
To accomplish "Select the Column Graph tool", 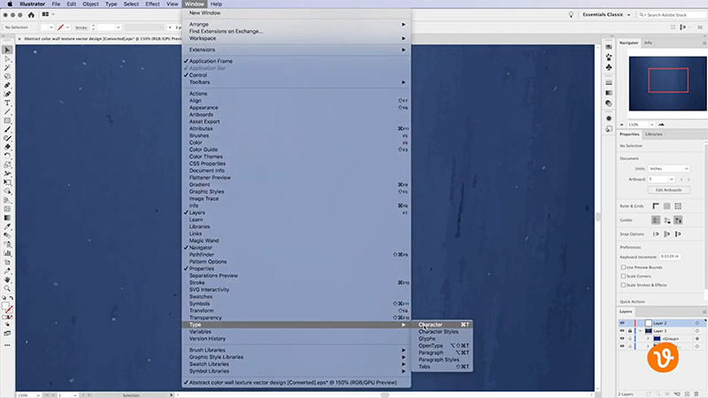I will point(7,253).
